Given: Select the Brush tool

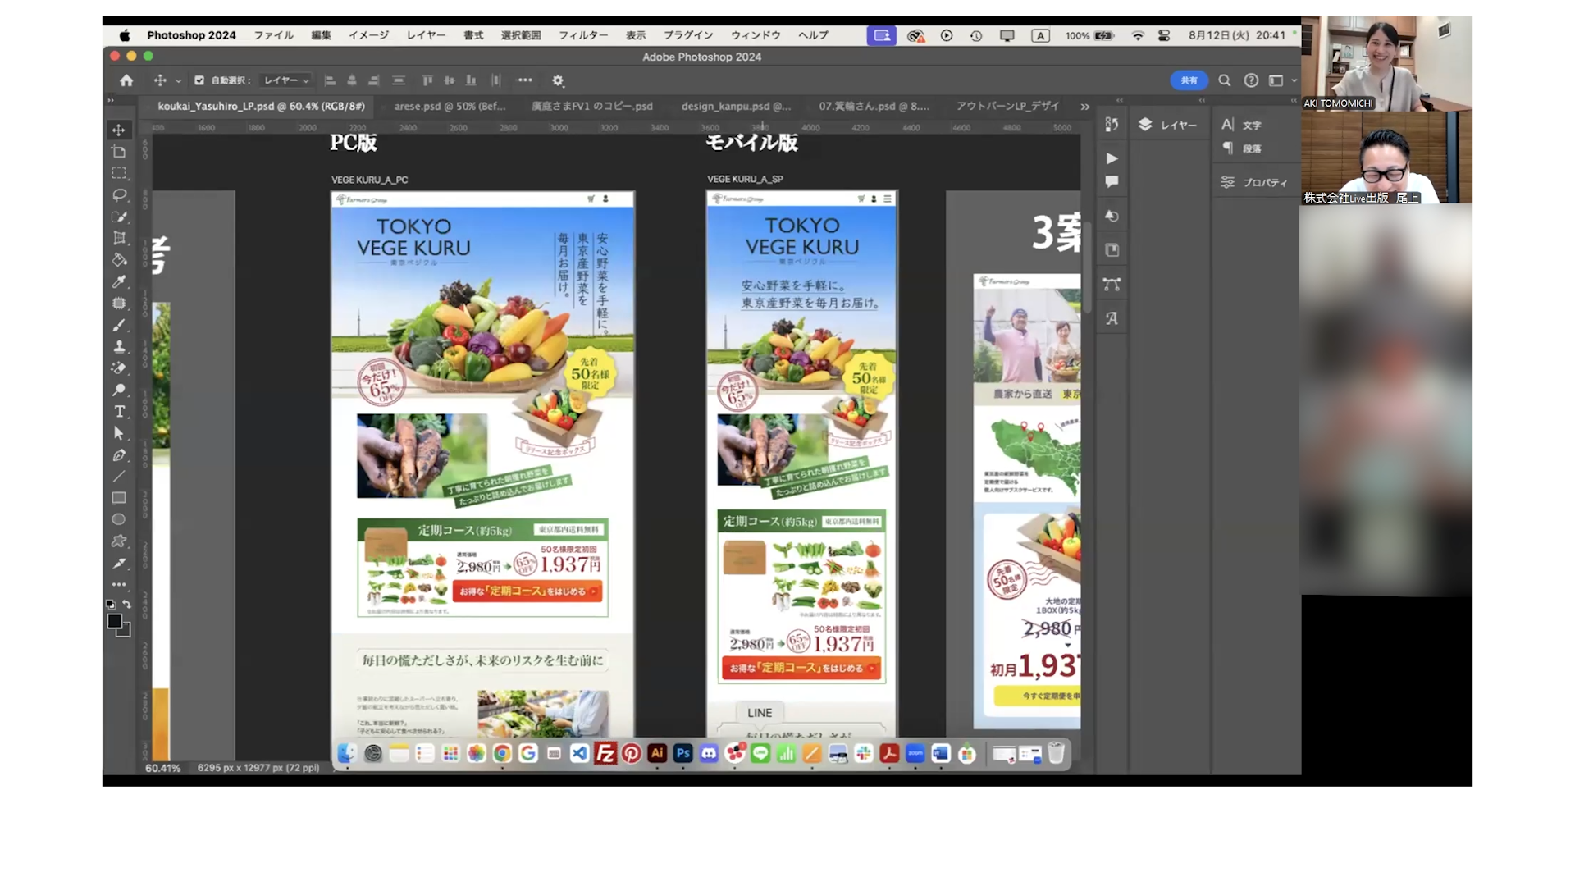Looking at the screenshot, I should point(119,325).
